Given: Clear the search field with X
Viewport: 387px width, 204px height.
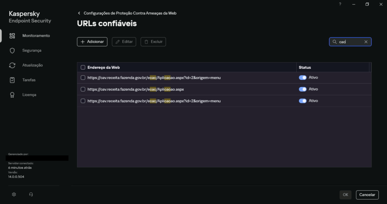Looking at the screenshot, I should point(366,42).
